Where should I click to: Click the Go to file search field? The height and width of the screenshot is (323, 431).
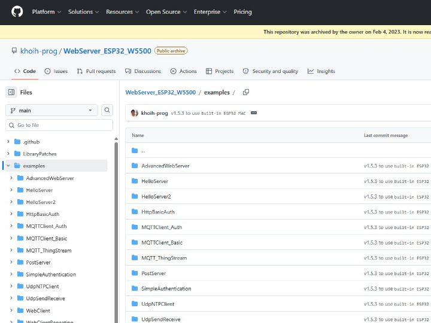[60, 125]
